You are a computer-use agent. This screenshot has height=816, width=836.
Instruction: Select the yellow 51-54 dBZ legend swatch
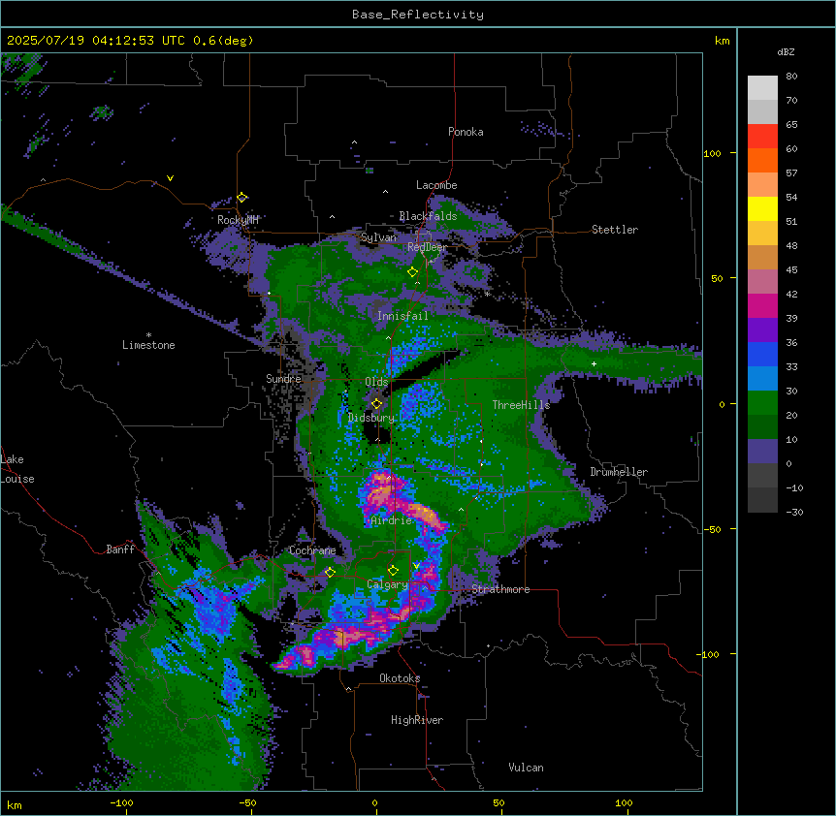pos(762,208)
